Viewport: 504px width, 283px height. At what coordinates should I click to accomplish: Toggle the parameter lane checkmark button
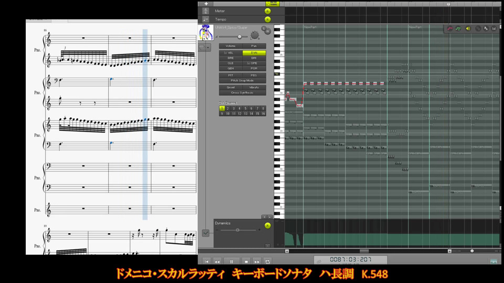point(206,233)
